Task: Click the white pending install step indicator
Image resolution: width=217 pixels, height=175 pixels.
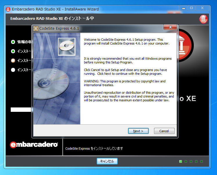Action: [13, 70]
